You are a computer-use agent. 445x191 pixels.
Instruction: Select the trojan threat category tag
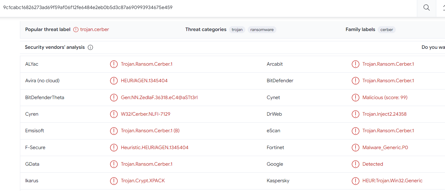237,30
